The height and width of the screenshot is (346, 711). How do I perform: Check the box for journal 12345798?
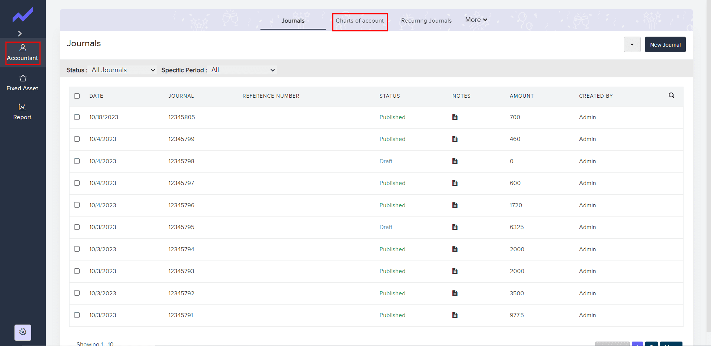tap(77, 161)
